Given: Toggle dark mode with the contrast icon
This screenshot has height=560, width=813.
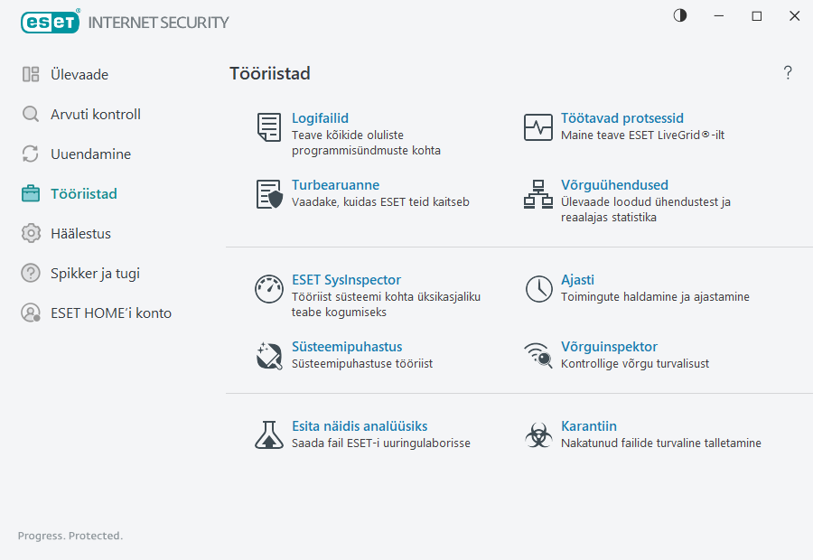Looking at the screenshot, I should 678,15.
